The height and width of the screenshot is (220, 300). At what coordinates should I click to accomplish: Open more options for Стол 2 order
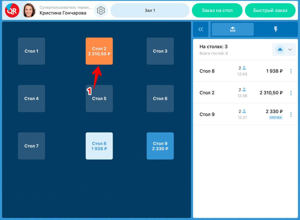291,93
